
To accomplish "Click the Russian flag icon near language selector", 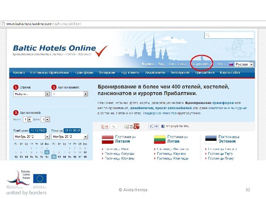I will click(x=231, y=64).
